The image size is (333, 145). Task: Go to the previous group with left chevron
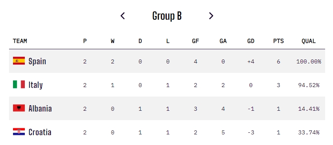pyautogui.click(x=123, y=16)
